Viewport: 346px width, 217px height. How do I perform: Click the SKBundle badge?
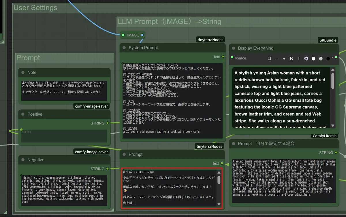tap(328, 40)
